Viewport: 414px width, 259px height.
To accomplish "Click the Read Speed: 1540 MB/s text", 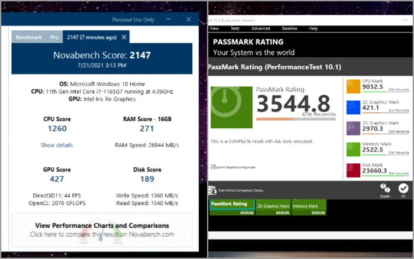I will tap(147, 203).
